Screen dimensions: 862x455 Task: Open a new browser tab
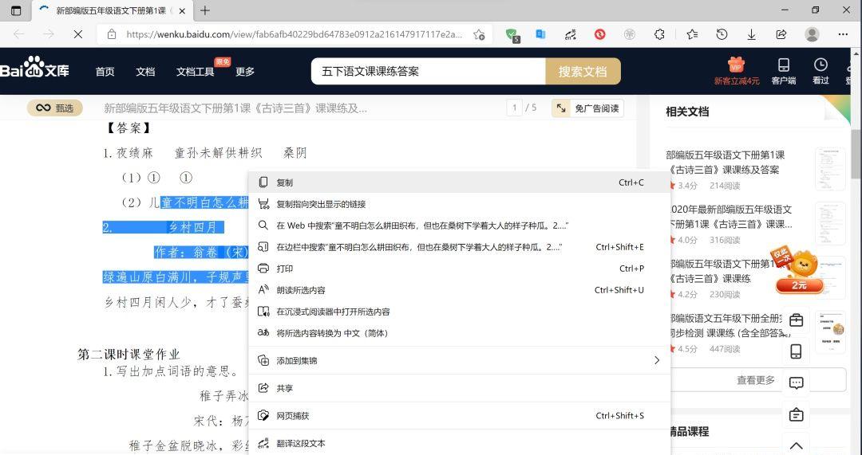pos(204,10)
